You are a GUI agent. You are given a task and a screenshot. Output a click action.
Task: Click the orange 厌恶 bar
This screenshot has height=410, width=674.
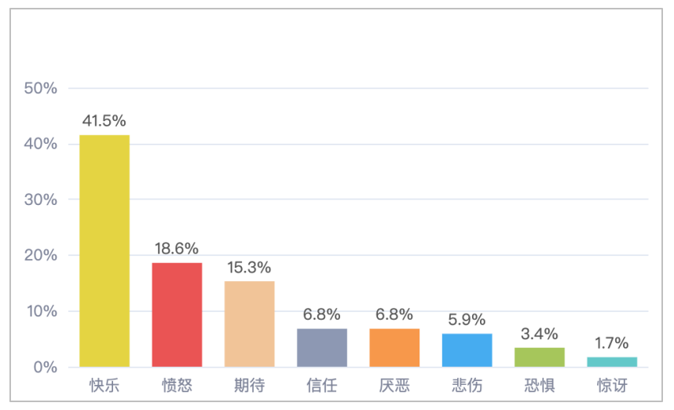click(394, 348)
